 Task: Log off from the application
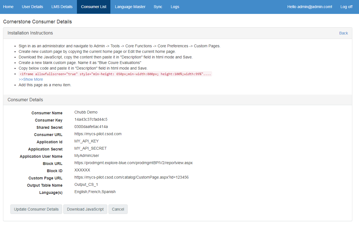tap(346, 7)
